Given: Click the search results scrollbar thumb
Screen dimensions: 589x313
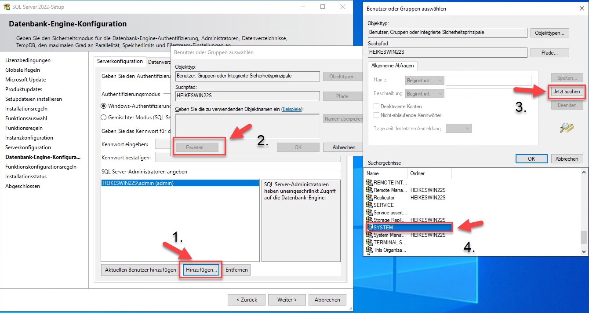Looking at the screenshot, I should tap(584, 237).
